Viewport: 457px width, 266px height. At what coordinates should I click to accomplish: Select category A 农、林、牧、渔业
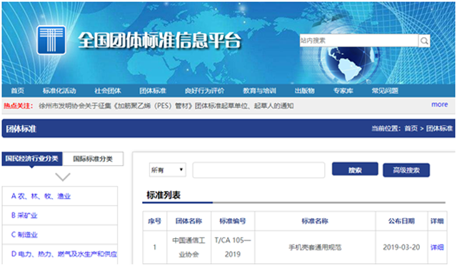pyautogui.click(x=41, y=196)
